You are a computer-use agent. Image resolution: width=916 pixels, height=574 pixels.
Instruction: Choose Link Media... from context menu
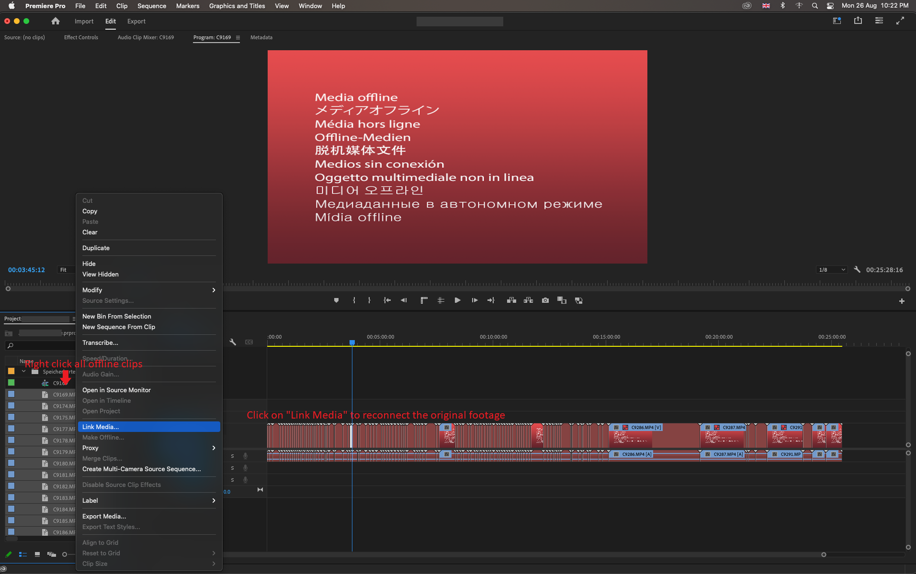(x=149, y=427)
